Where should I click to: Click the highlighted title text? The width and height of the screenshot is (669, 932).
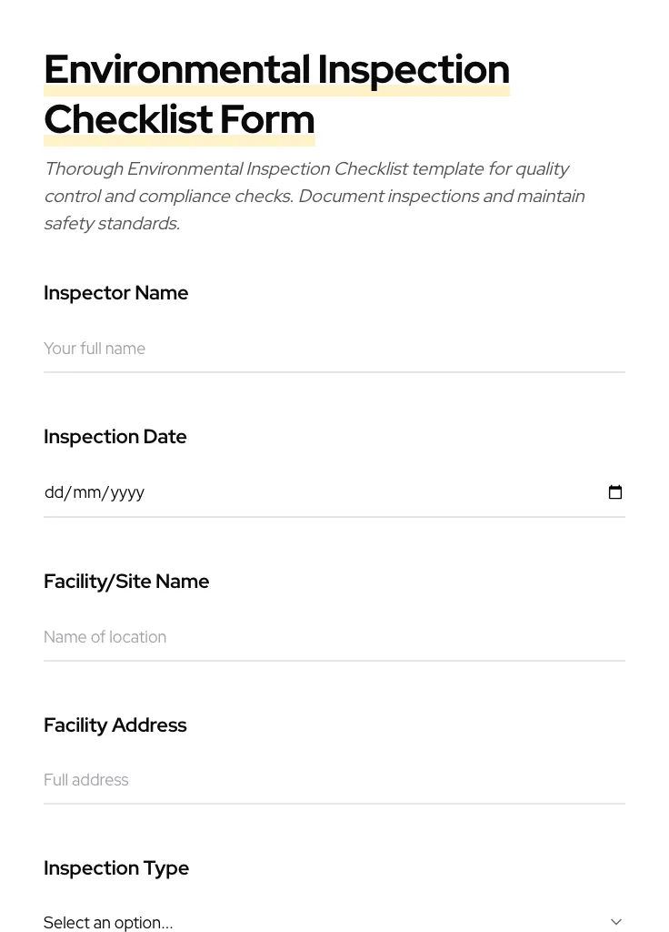276,68
